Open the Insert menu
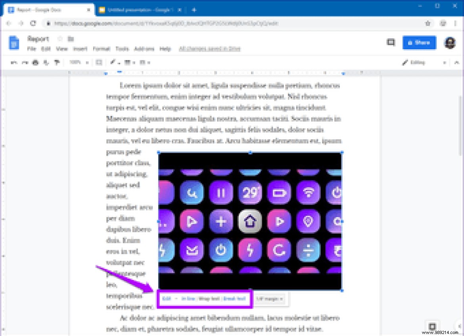464x336 pixels. [x=81, y=49]
